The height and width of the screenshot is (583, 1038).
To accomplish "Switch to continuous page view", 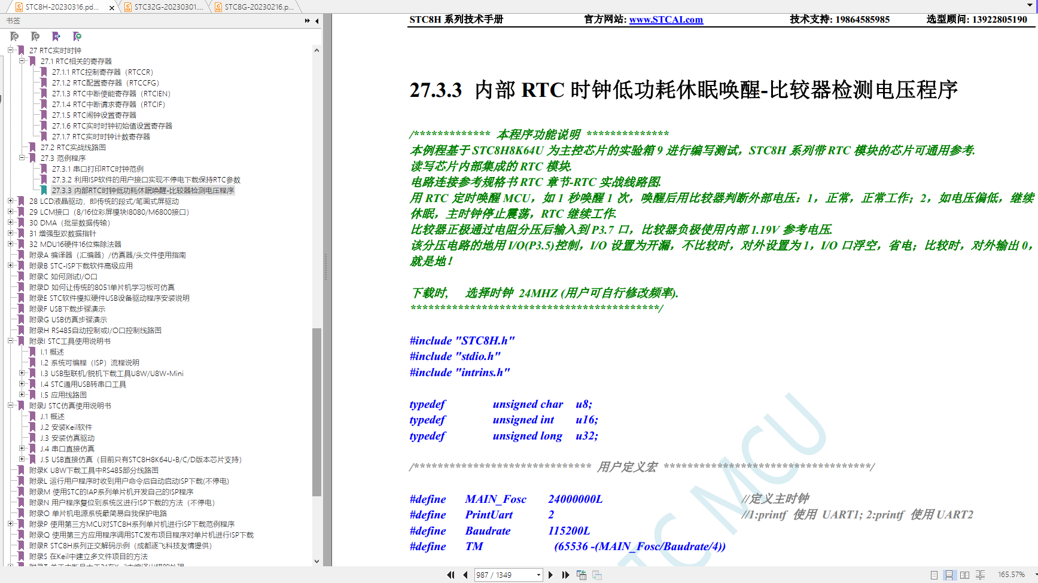I will coord(949,575).
